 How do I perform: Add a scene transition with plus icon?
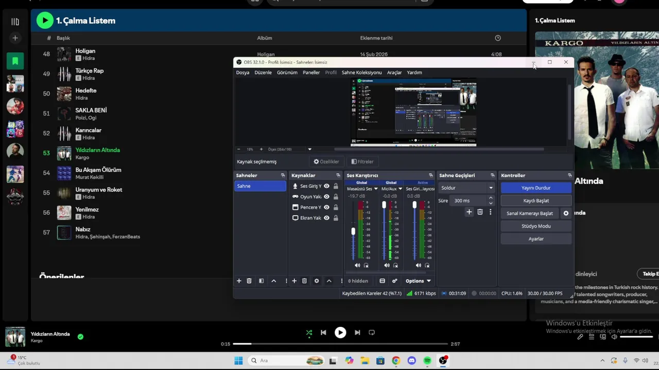click(x=469, y=212)
